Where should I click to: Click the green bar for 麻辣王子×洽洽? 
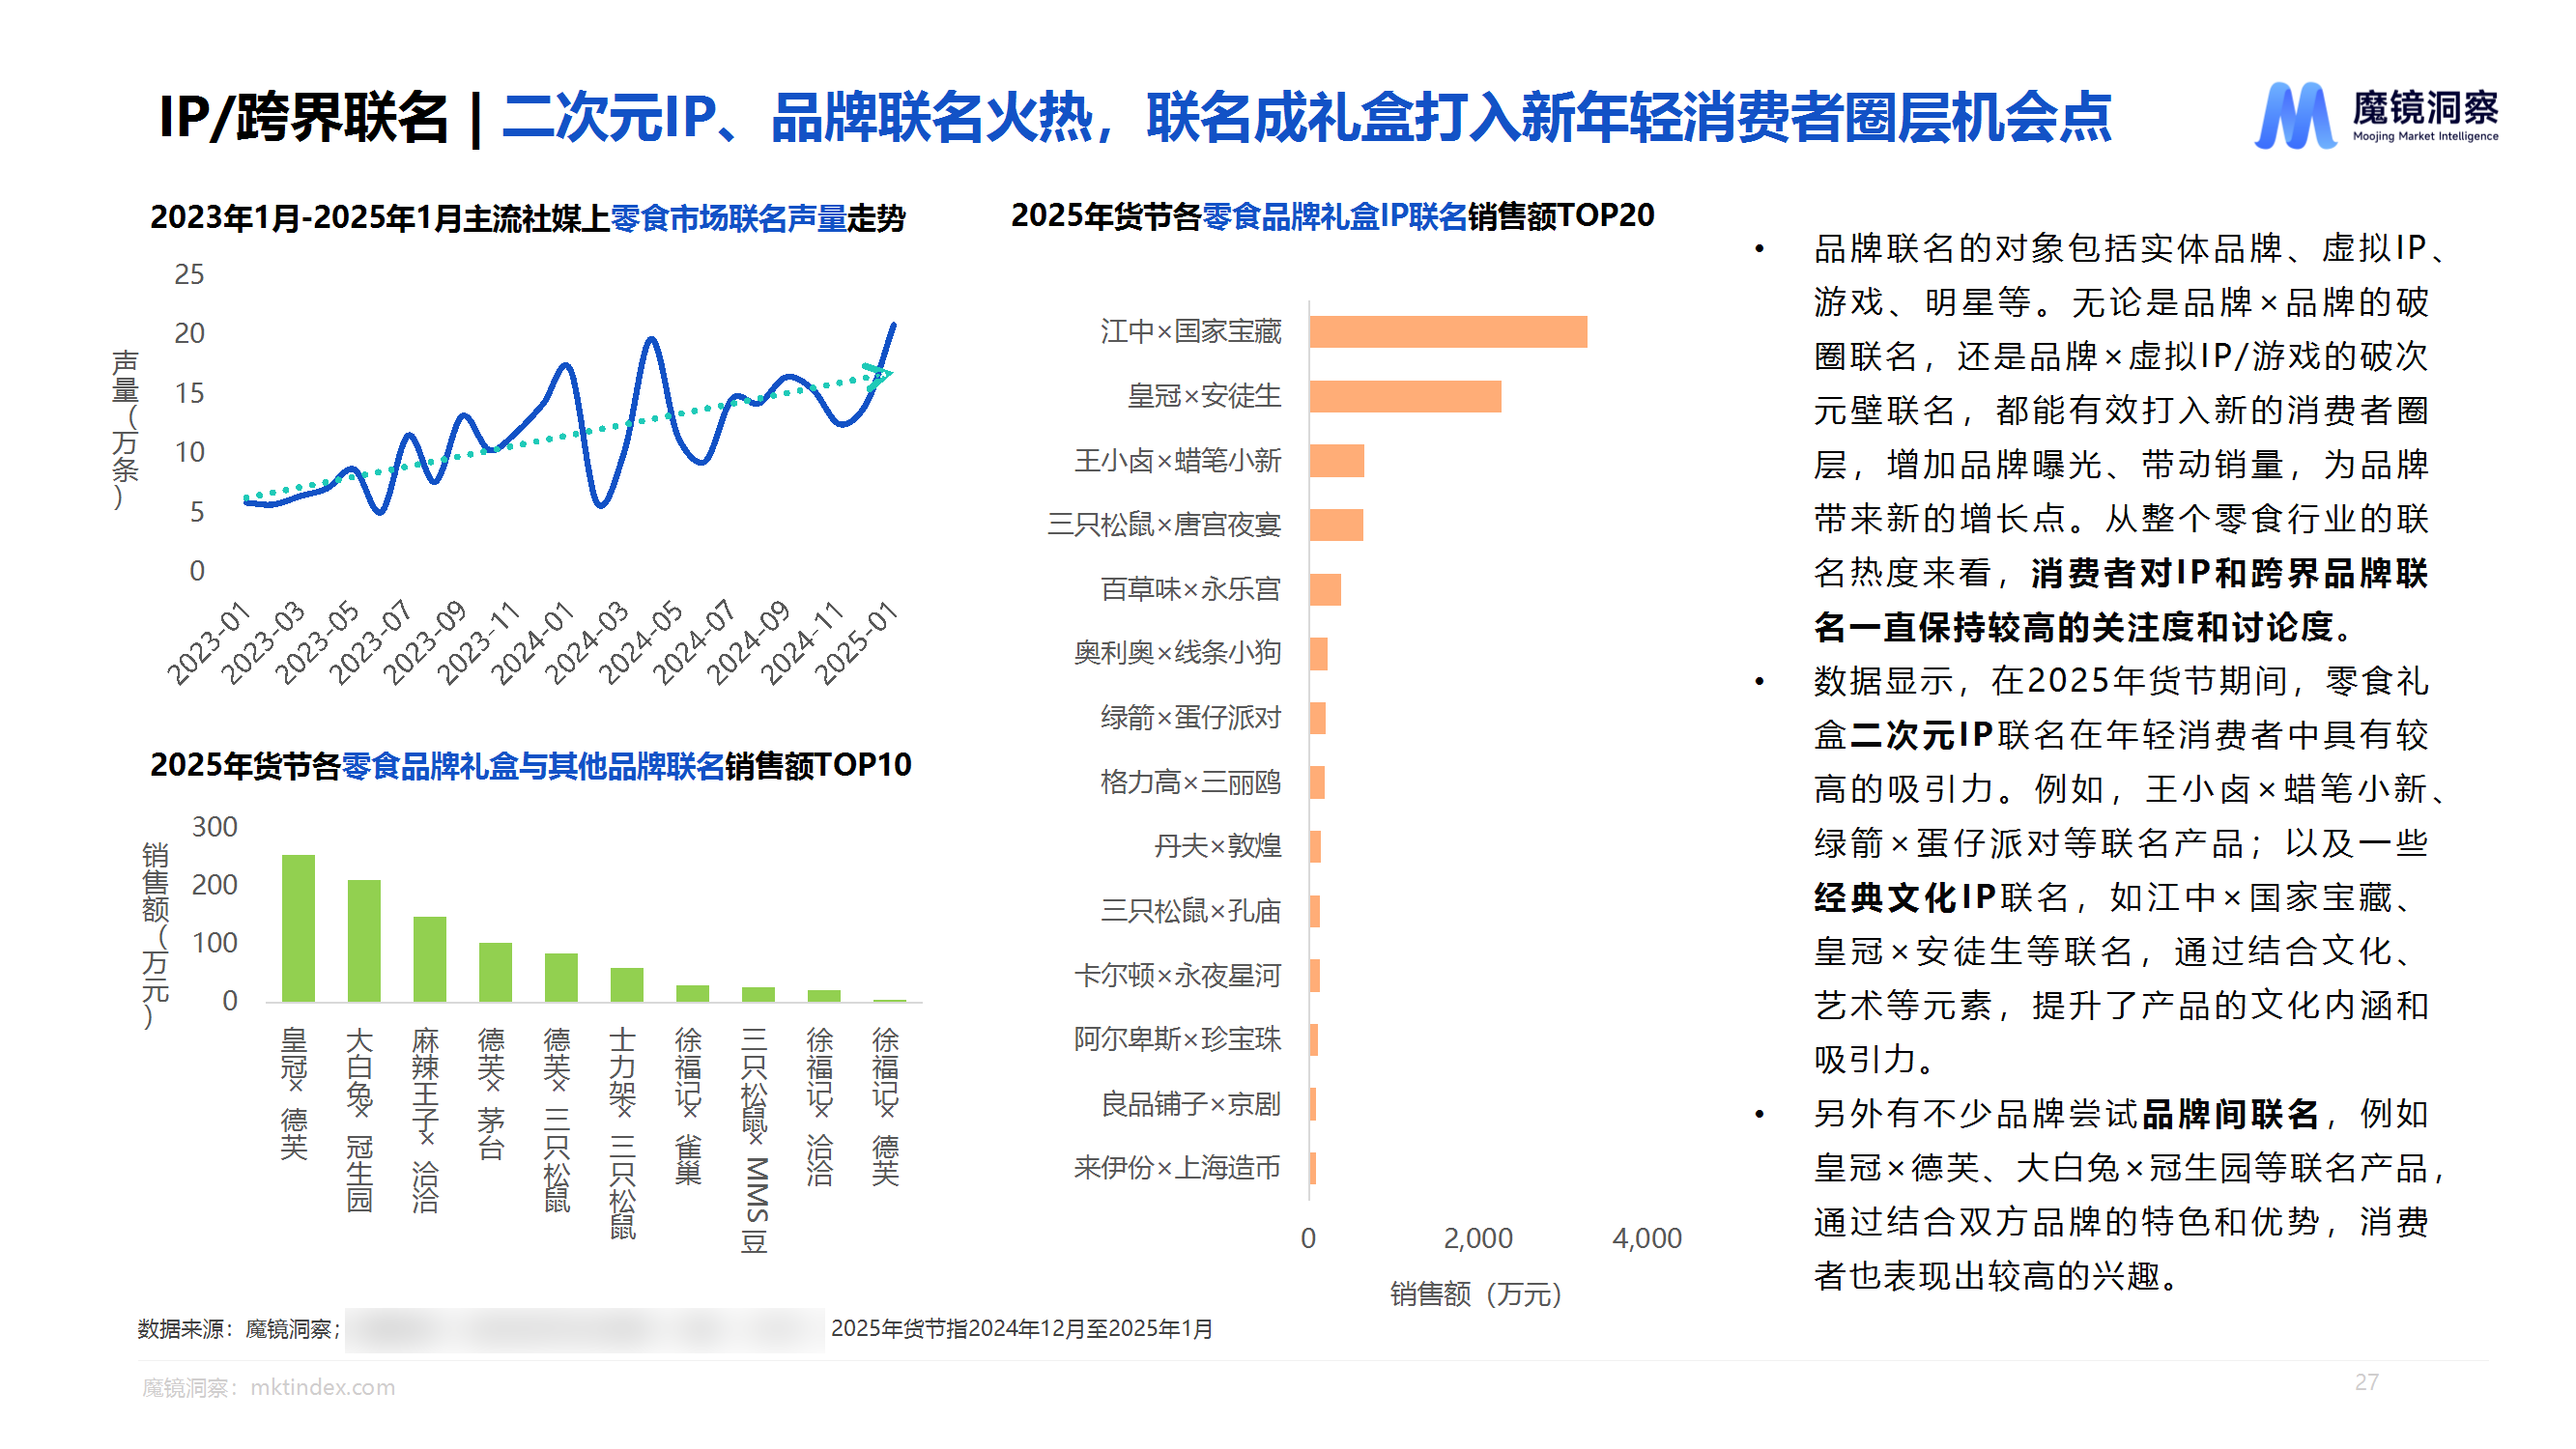pos(430,959)
